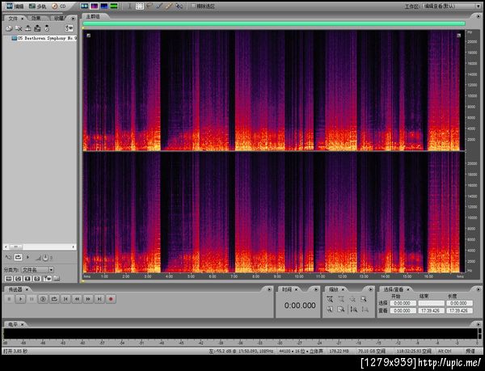The image size is (485, 371).
Task: Select the lasso selection tool
Action: pyautogui.click(x=150, y=6)
